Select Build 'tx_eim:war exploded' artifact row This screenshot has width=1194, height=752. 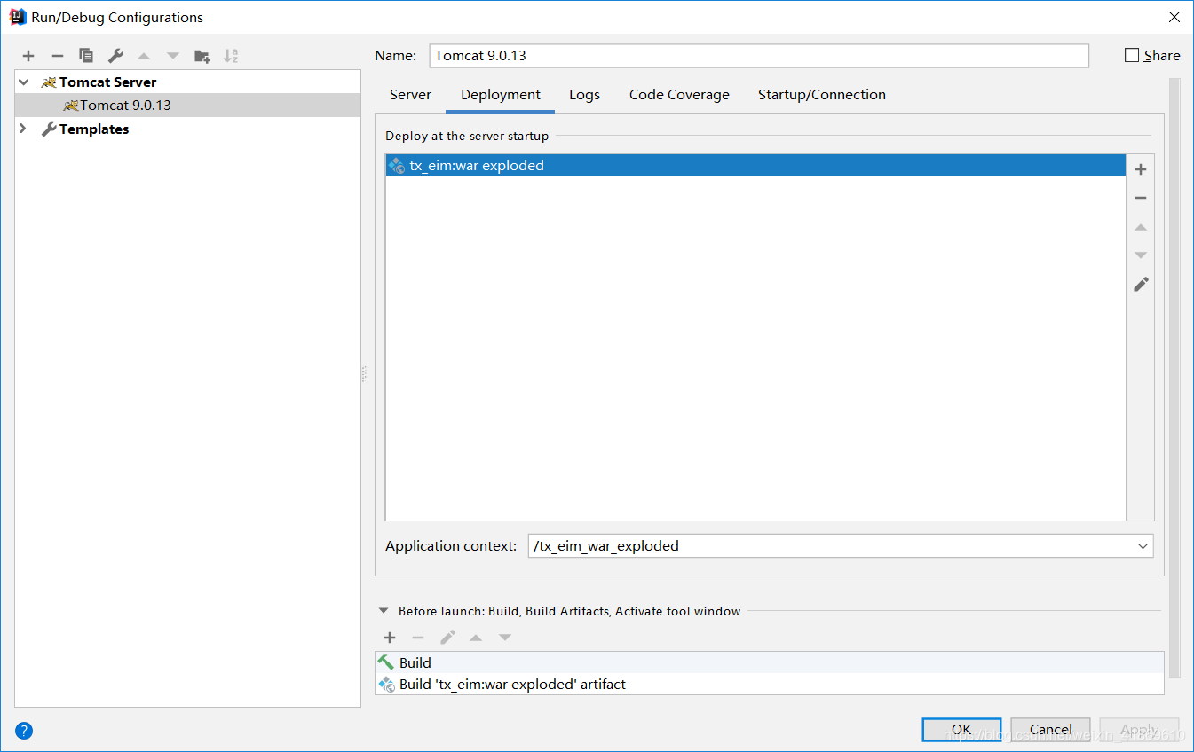click(x=769, y=685)
